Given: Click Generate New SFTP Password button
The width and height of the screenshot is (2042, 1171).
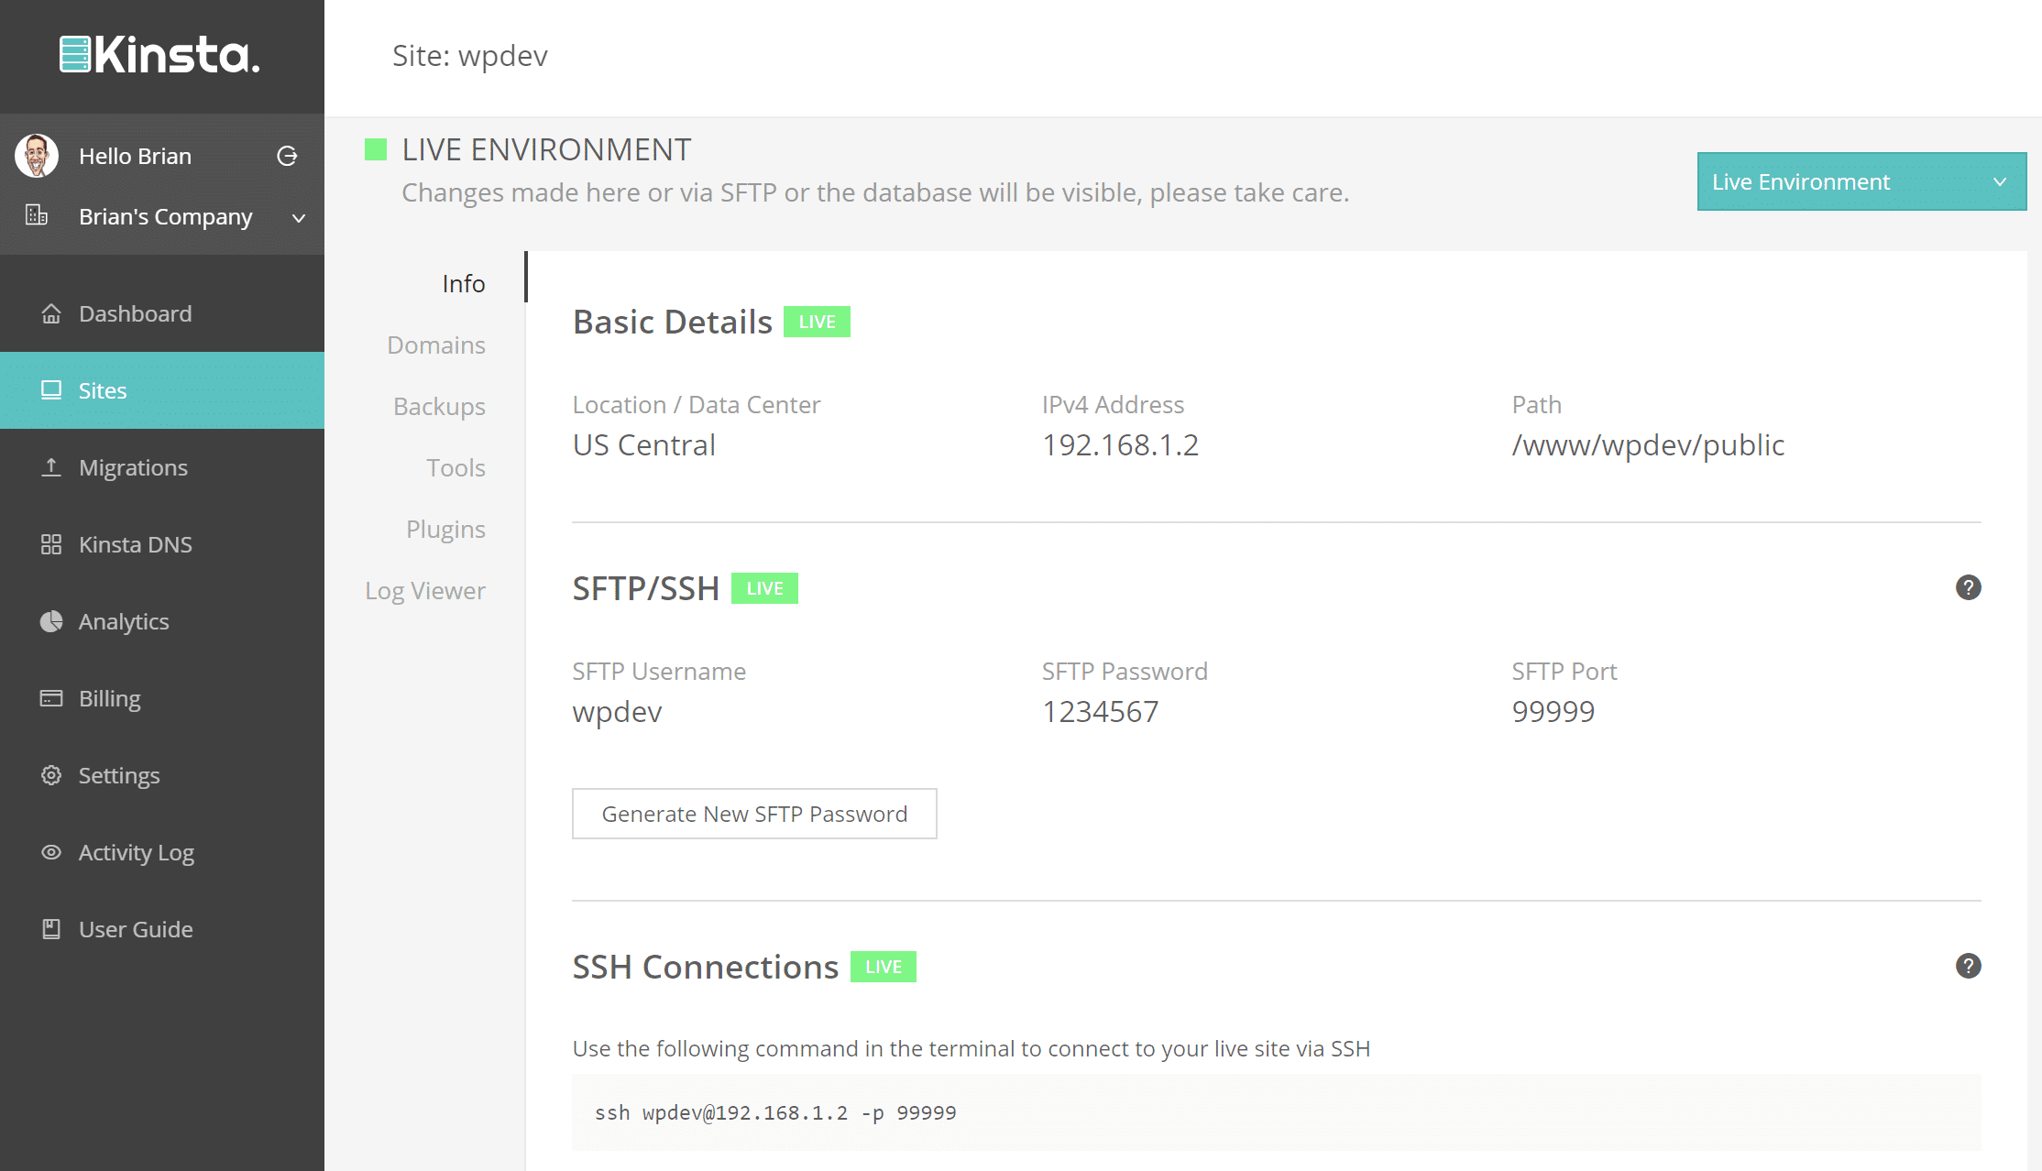Looking at the screenshot, I should pos(754,814).
